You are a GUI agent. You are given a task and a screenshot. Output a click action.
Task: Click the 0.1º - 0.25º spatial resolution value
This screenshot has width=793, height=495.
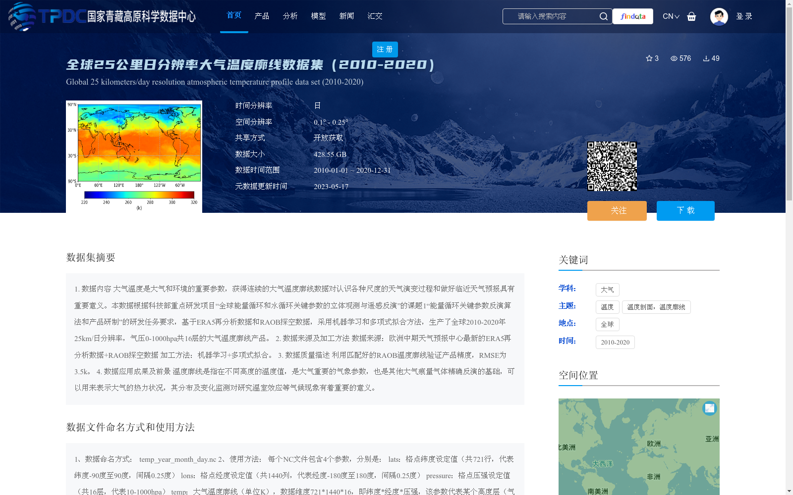(x=331, y=122)
